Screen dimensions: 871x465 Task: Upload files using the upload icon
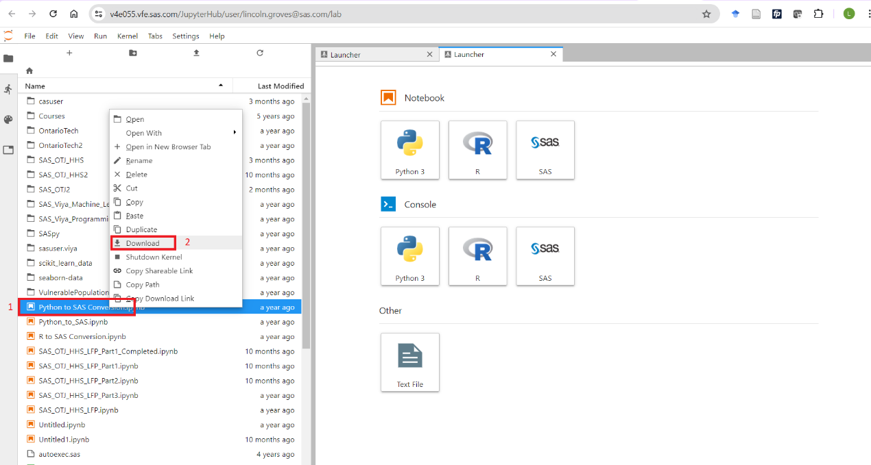pos(195,53)
